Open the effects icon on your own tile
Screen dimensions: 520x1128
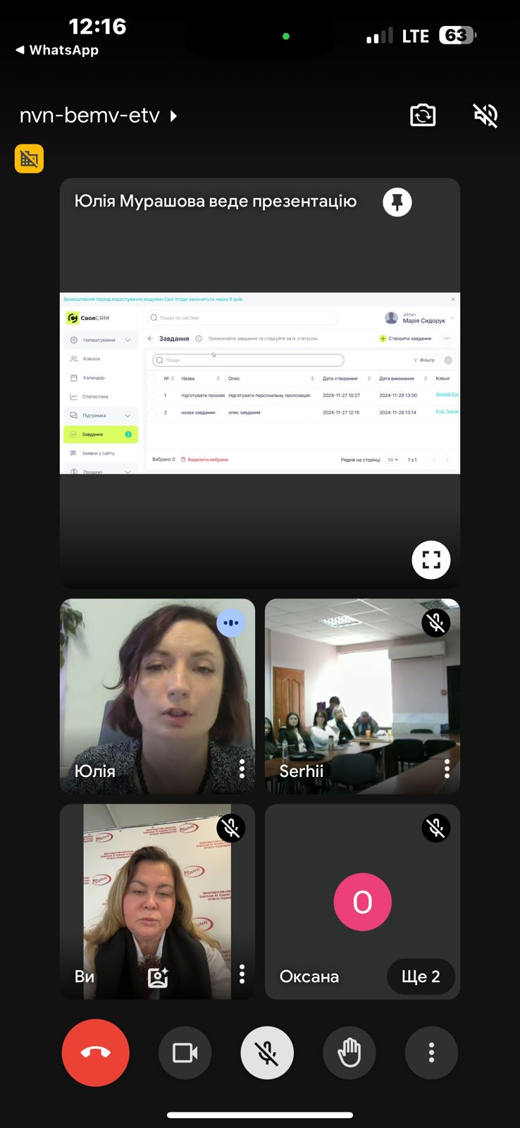tap(158, 977)
